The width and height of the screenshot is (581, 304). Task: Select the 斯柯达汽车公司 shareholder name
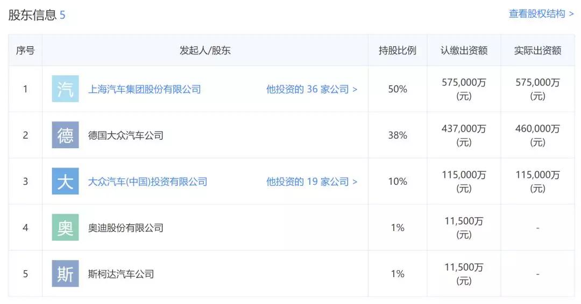tap(121, 274)
